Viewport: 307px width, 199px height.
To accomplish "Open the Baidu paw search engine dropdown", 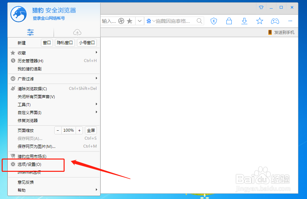I will pyautogui.click(x=151, y=21).
